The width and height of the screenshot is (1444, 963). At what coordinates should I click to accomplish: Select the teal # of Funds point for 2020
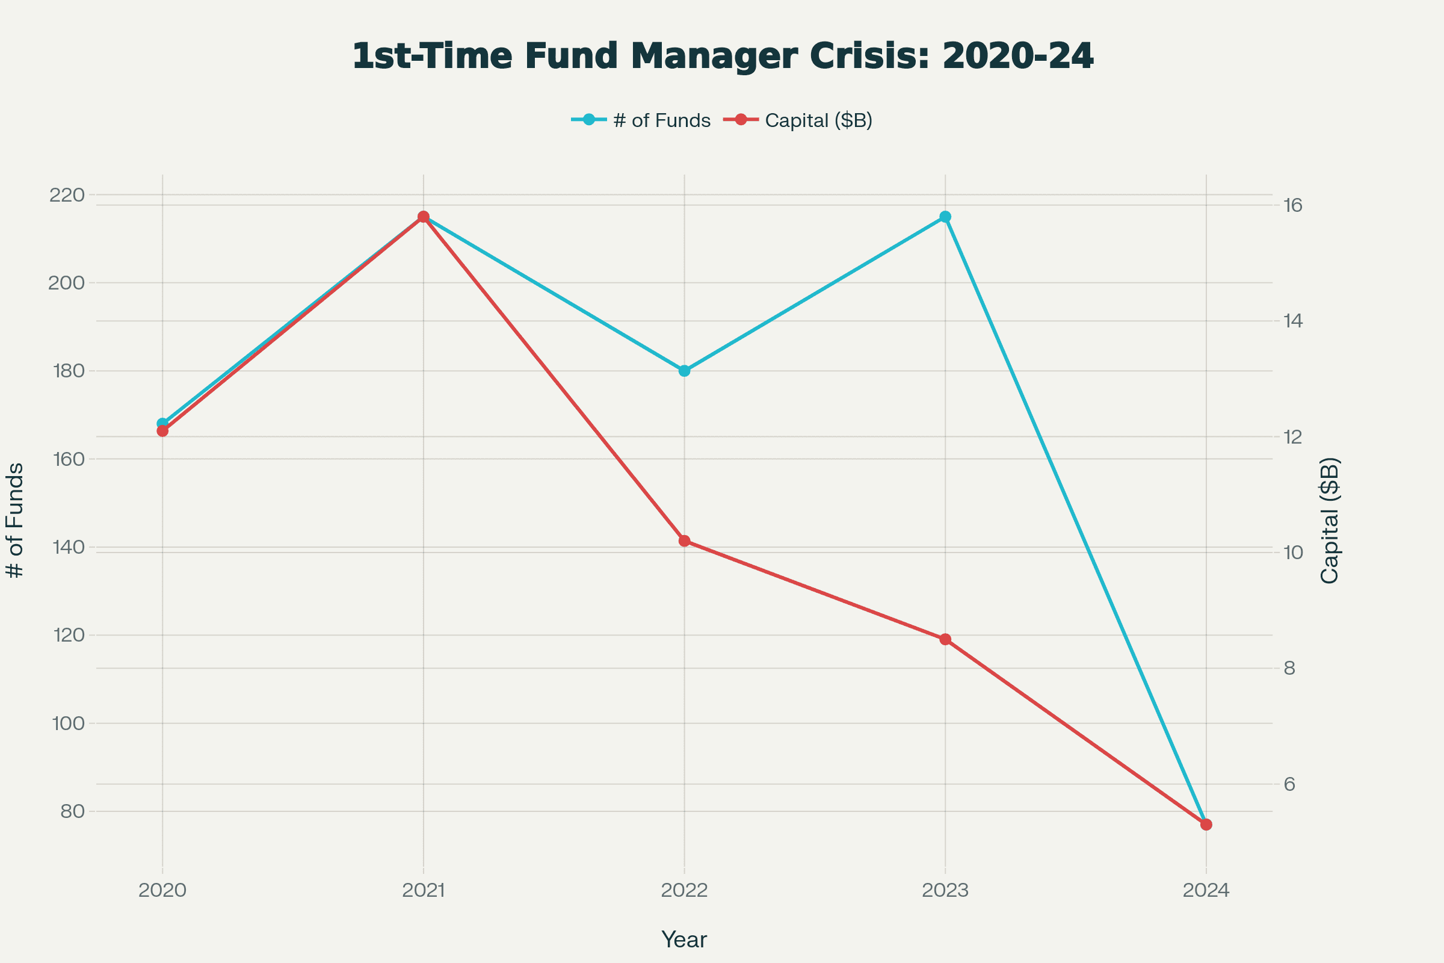click(x=162, y=423)
